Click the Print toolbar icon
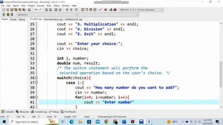The height and width of the screenshot is (125, 223). point(29,10)
